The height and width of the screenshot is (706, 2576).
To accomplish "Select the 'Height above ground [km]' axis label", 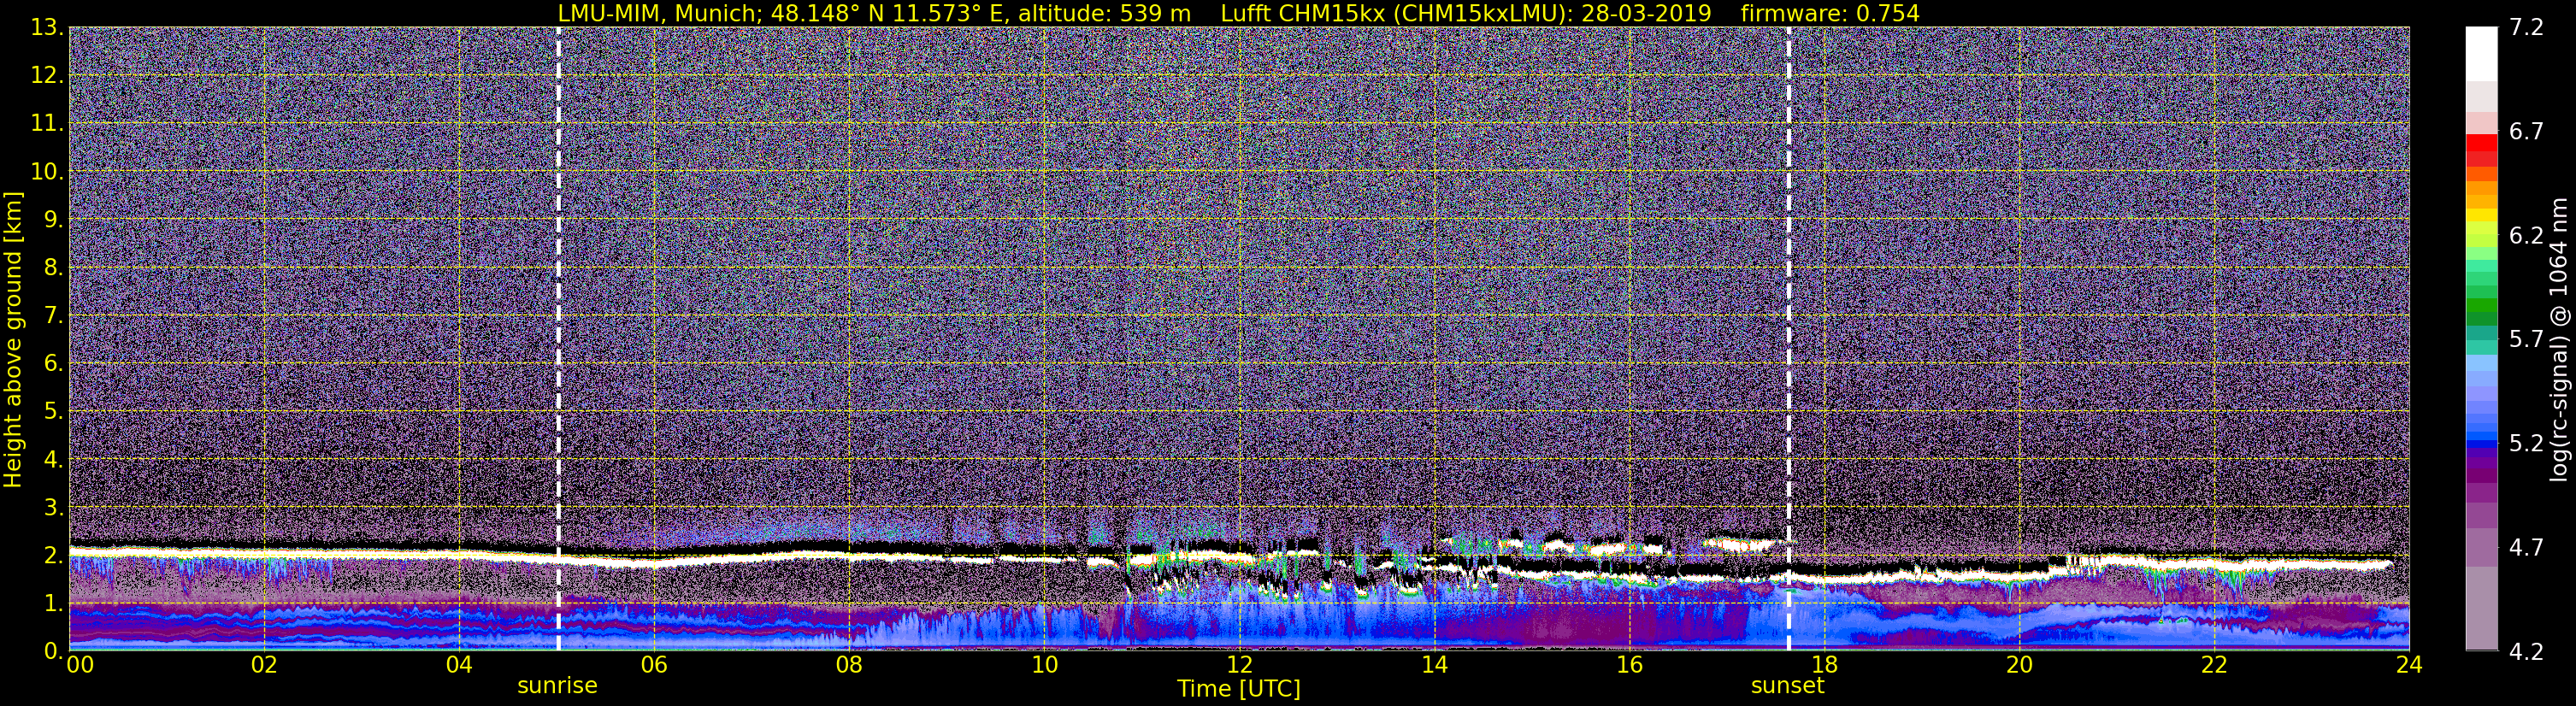I will (x=13, y=339).
